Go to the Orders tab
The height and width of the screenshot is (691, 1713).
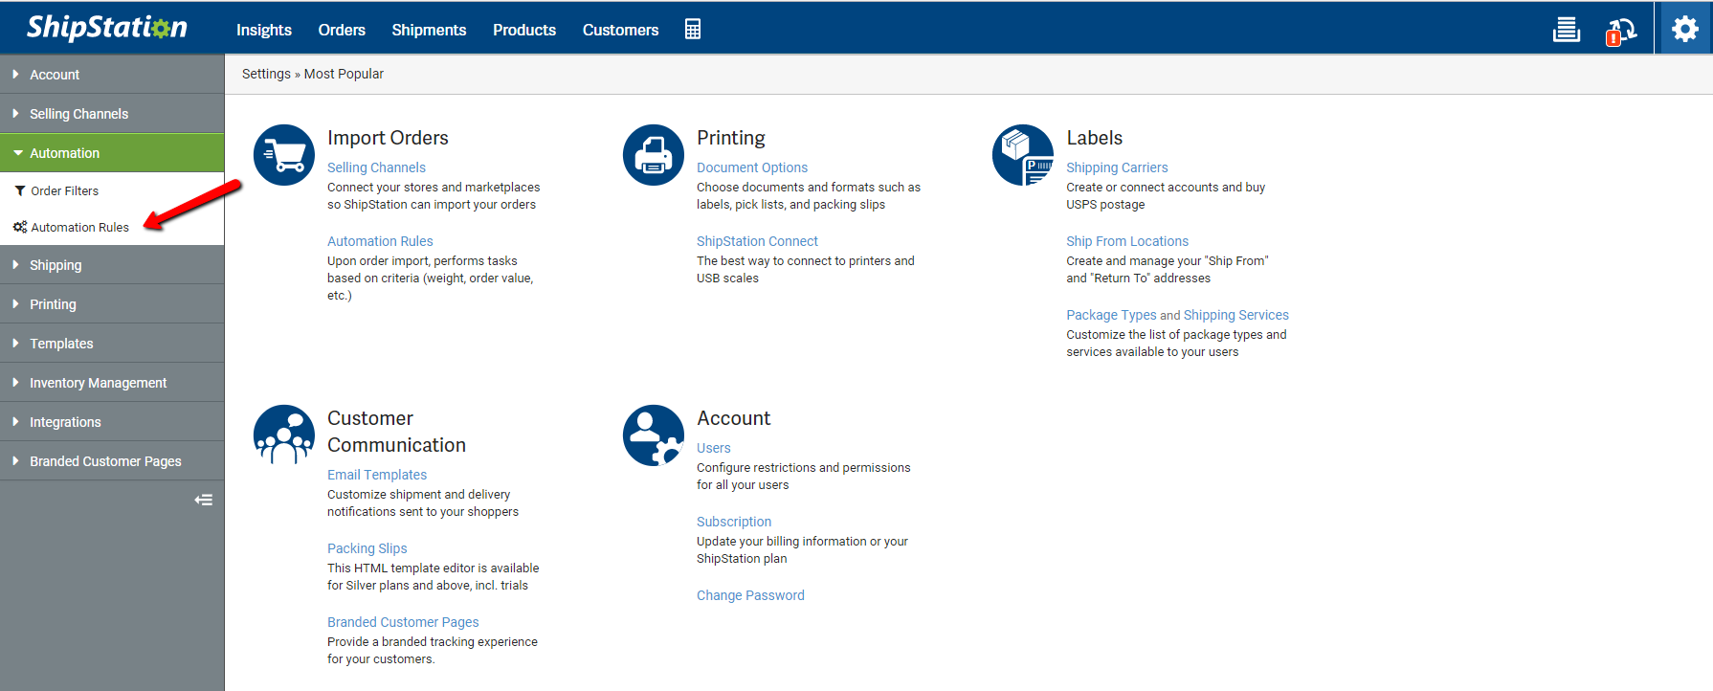[x=342, y=30]
